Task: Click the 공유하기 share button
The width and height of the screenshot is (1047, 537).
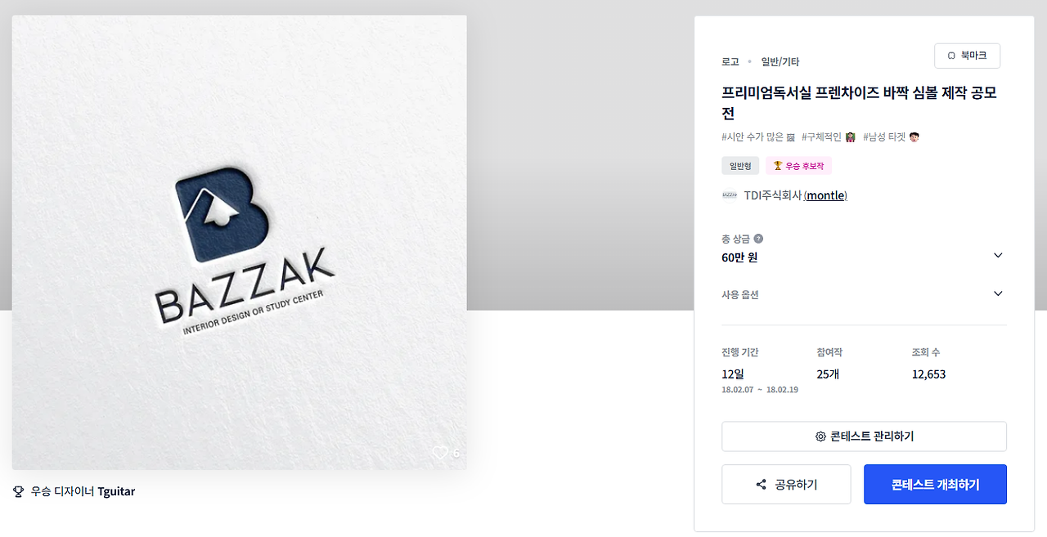Action: [x=786, y=485]
